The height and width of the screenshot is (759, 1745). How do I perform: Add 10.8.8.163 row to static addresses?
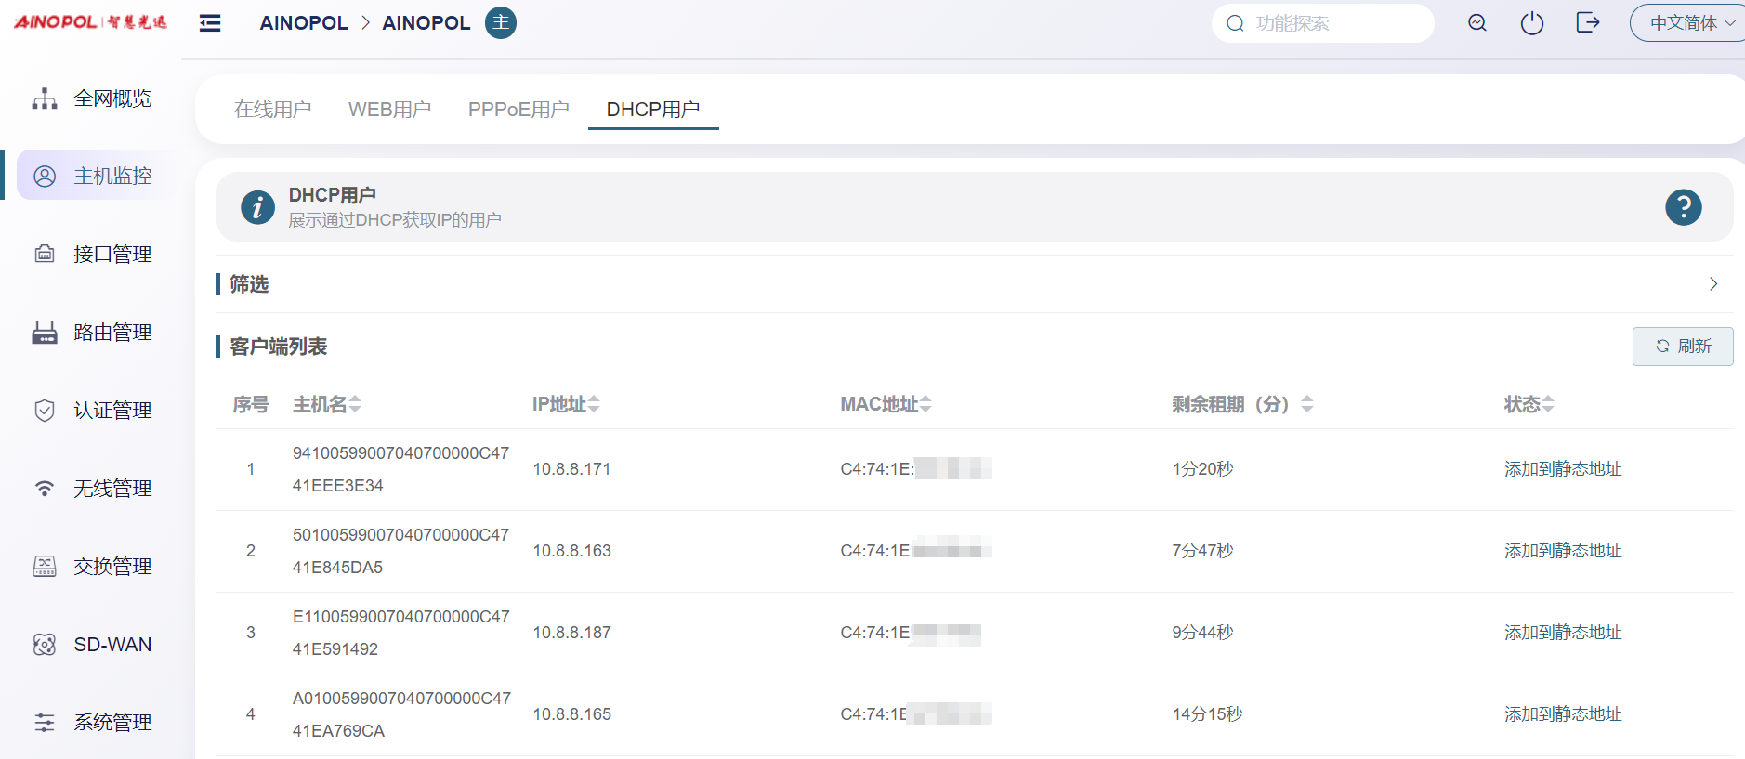coord(1563,551)
